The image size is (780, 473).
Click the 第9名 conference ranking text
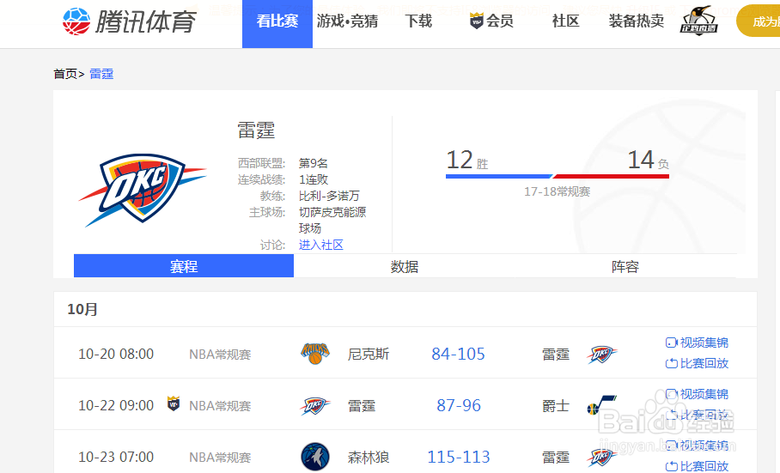(313, 163)
